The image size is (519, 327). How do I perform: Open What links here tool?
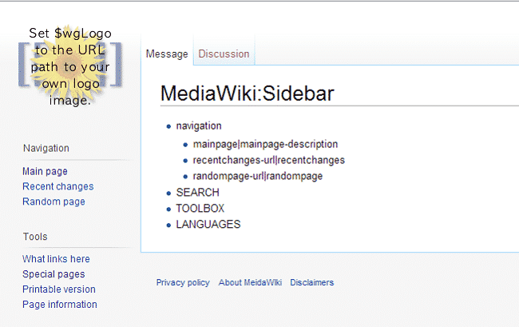pos(56,259)
